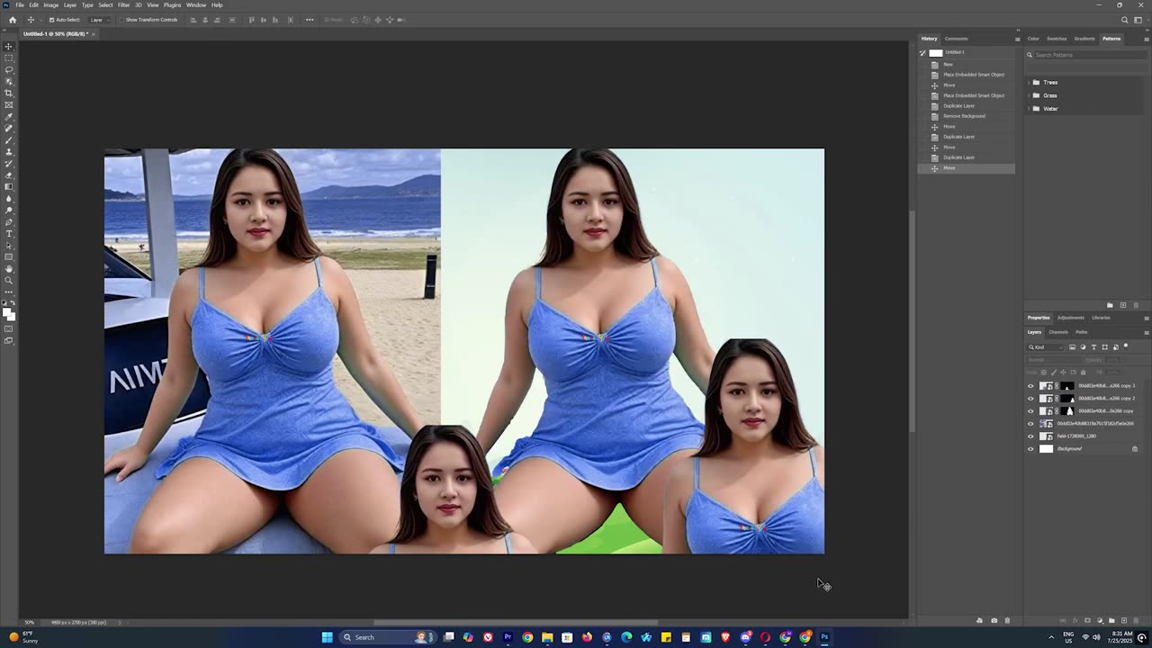1152x648 pixels.
Task: Expand the Trees pattern group
Action: coord(1029,83)
